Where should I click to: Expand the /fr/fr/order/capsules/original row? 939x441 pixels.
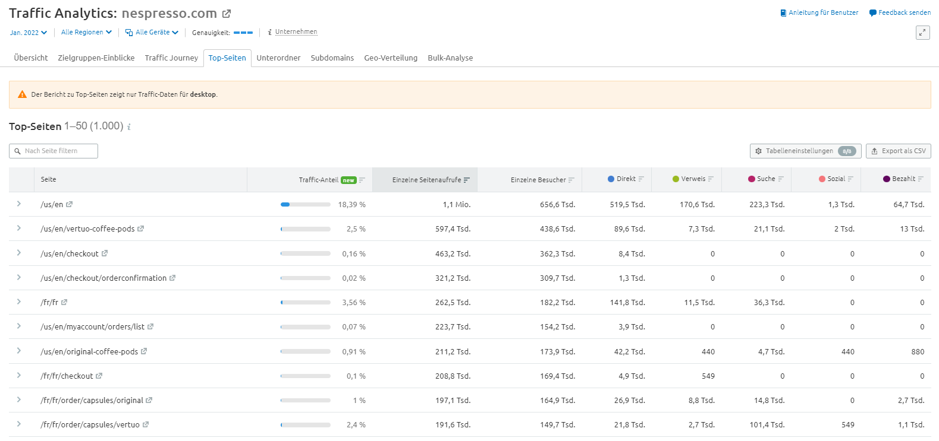19,399
